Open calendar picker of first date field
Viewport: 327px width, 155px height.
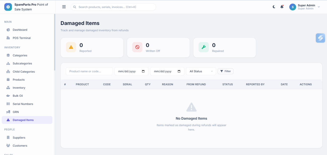pyautogui.click(x=143, y=71)
